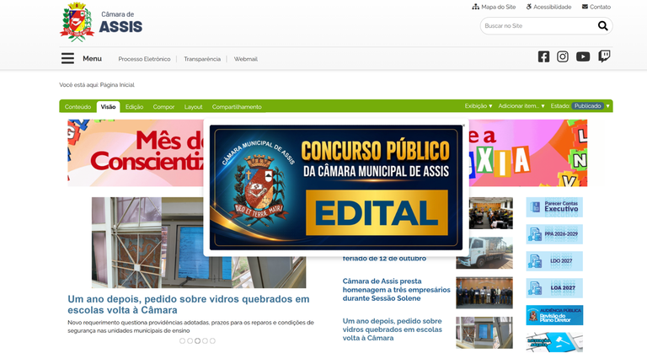Open the Twitch channel icon

click(x=604, y=56)
